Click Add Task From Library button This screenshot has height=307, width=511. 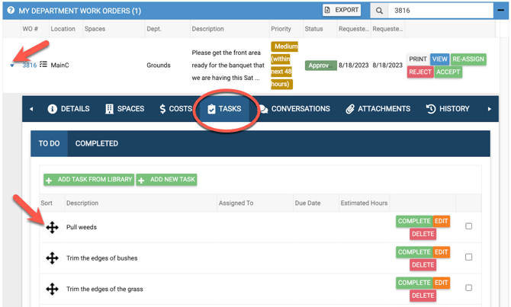click(x=88, y=180)
